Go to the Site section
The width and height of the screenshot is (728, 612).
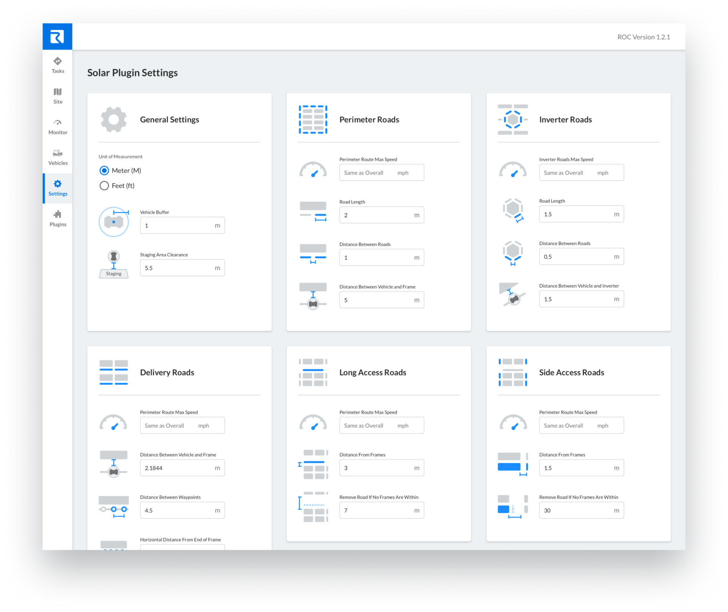(58, 96)
